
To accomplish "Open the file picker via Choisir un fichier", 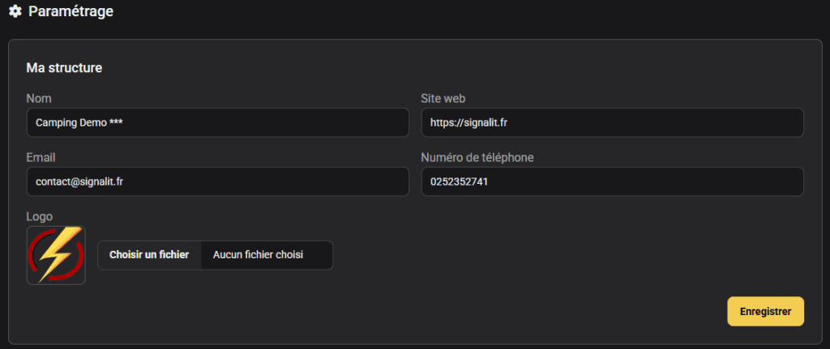I will pyautogui.click(x=149, y=255).
